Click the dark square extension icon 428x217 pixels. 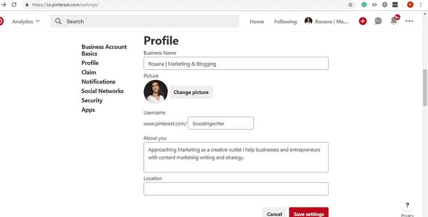(x=395, y=5)
